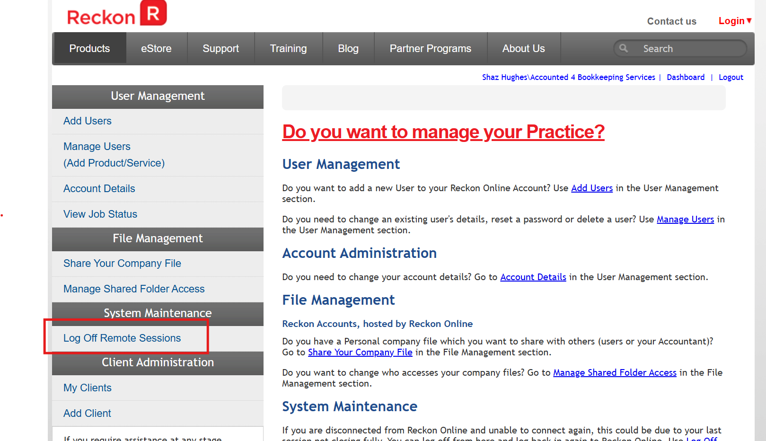766x441 pixels.
Task: Go to the Dashboard link
Action: coord(685,77)
